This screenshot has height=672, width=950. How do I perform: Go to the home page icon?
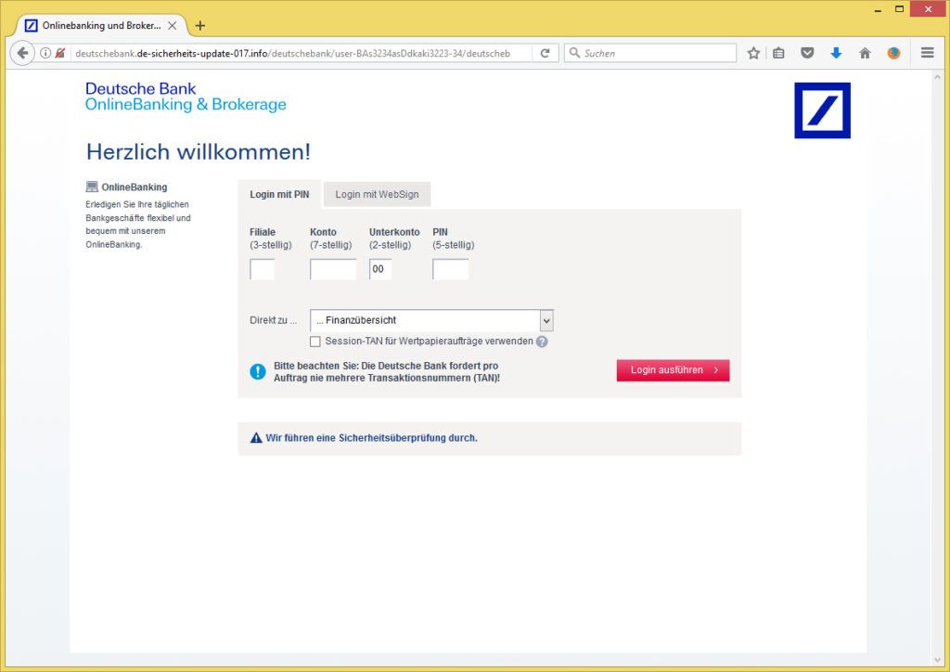866,53
